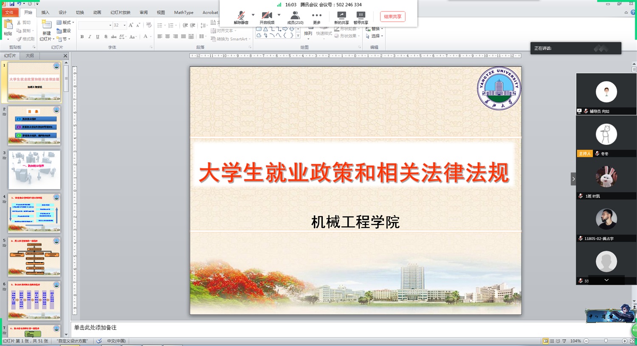Click the Paste icon in ribbon
The width and height of the screenshot is (637, 346).
click(x=8, y=25)
